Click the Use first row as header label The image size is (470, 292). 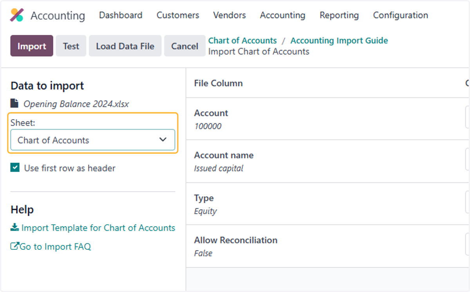point(70,168)
